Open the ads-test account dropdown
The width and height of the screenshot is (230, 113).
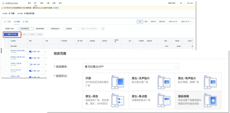pos(191,3)
